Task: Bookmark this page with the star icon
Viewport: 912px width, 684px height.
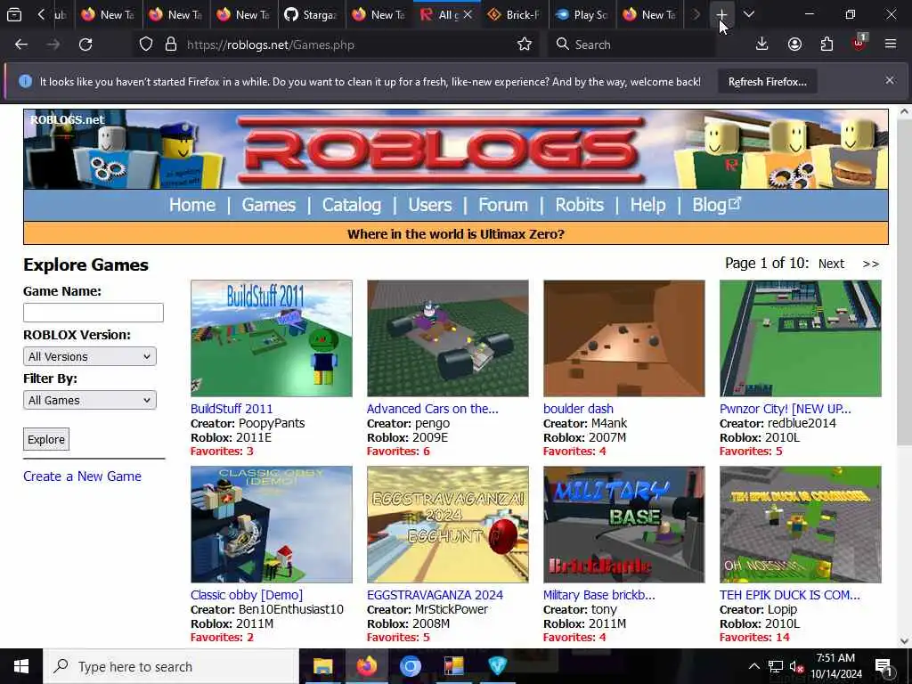Action: tap(524, 45)
